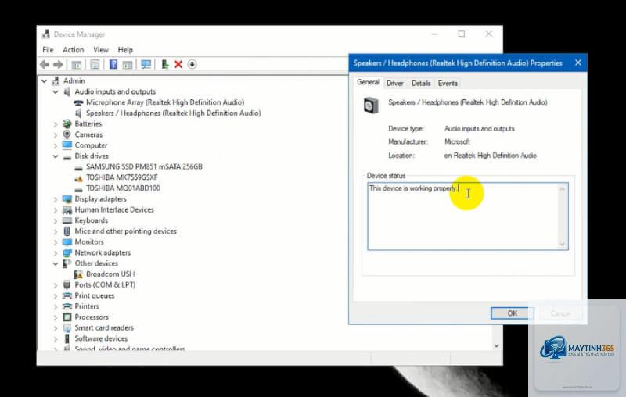Switch to the Driver tab
The height and width of the screenshot is (397, 626).
(395, 83)
